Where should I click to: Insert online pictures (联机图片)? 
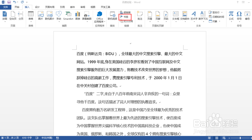coord(49,16)
